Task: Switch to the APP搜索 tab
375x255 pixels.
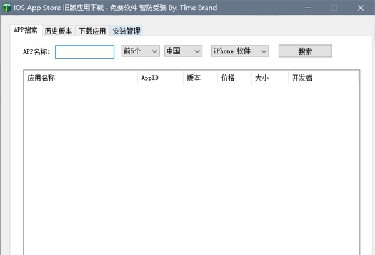Action: pos(26,30)
